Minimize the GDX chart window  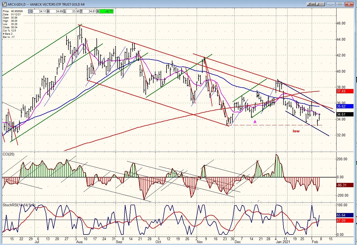[x=331, y=4]
